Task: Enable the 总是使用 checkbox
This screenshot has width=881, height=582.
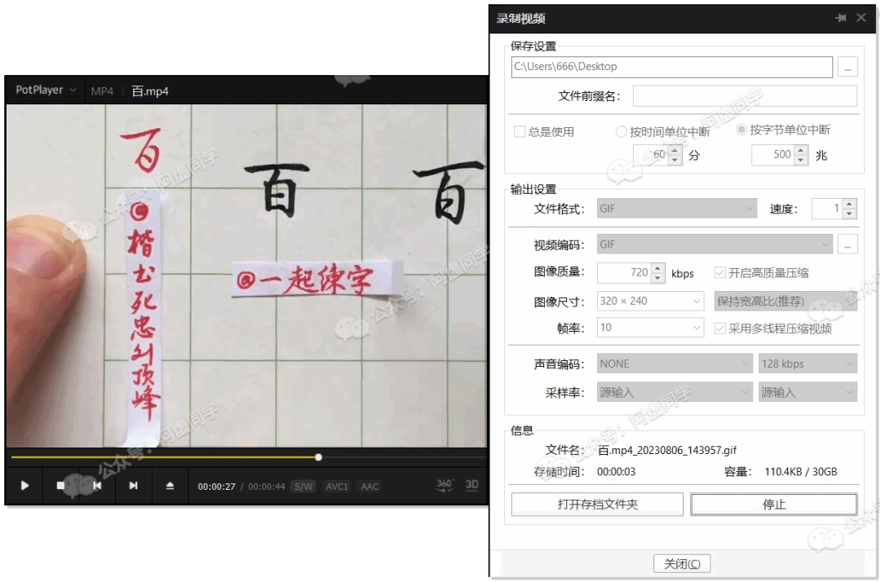Action: (520, 132)
